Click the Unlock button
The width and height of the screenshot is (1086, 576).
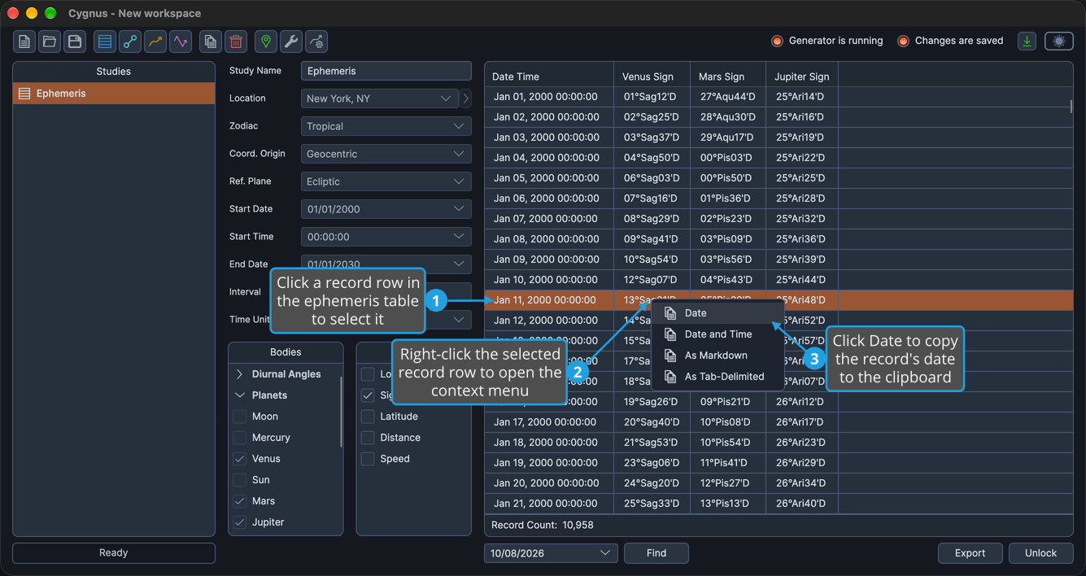1040,553
